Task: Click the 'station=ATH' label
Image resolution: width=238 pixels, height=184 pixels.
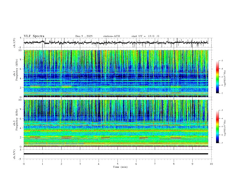Action: pyautogui.click(x=111, y=36)
